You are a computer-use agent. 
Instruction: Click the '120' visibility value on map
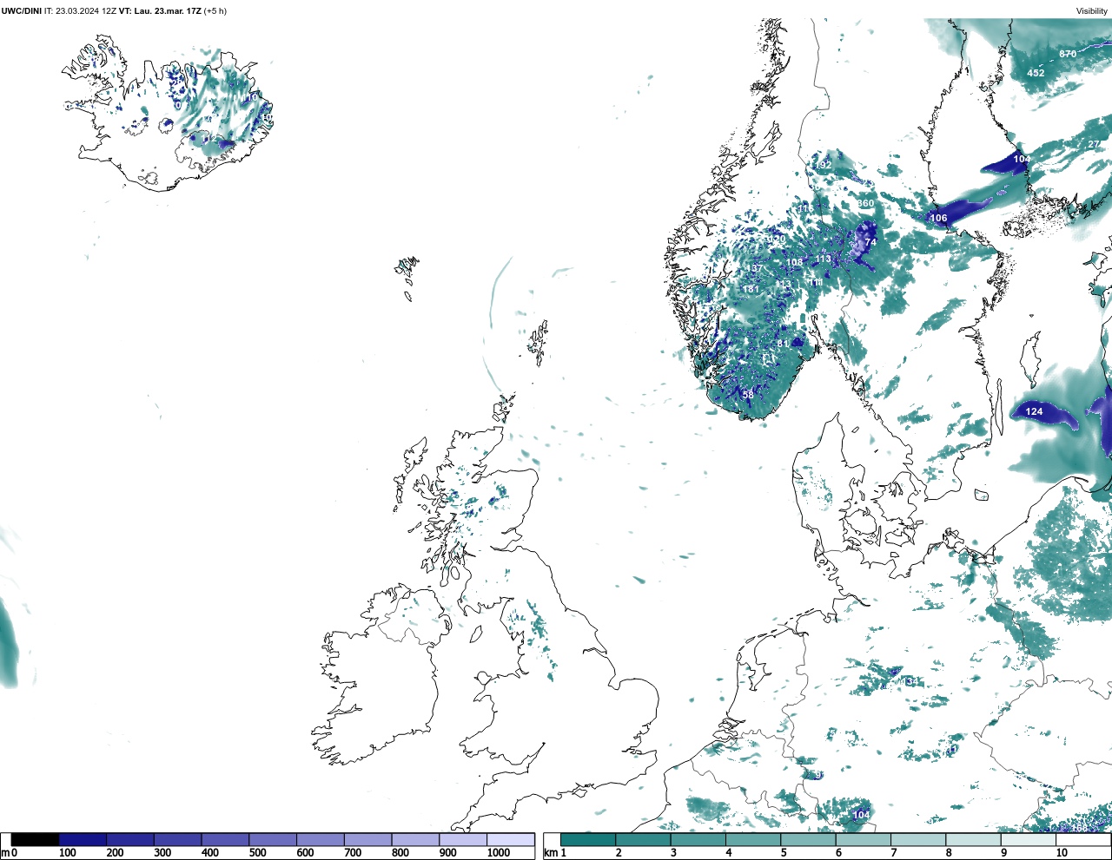(x=777, y=240)
